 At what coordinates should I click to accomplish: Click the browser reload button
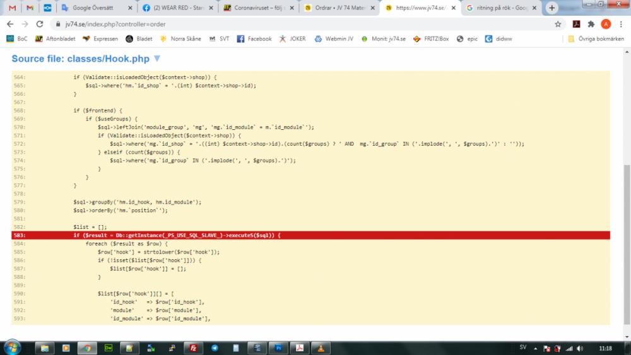[x=40, y=24]
